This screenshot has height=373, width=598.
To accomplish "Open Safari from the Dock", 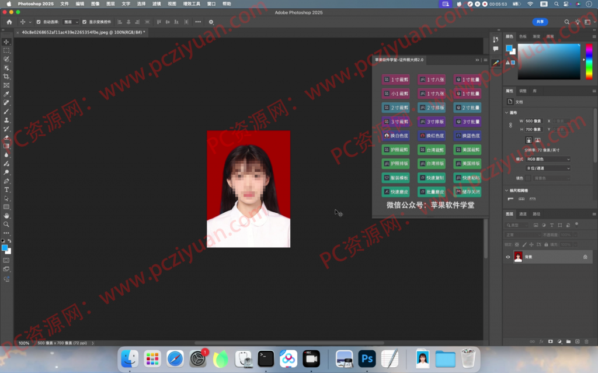I will pos(175,358).
